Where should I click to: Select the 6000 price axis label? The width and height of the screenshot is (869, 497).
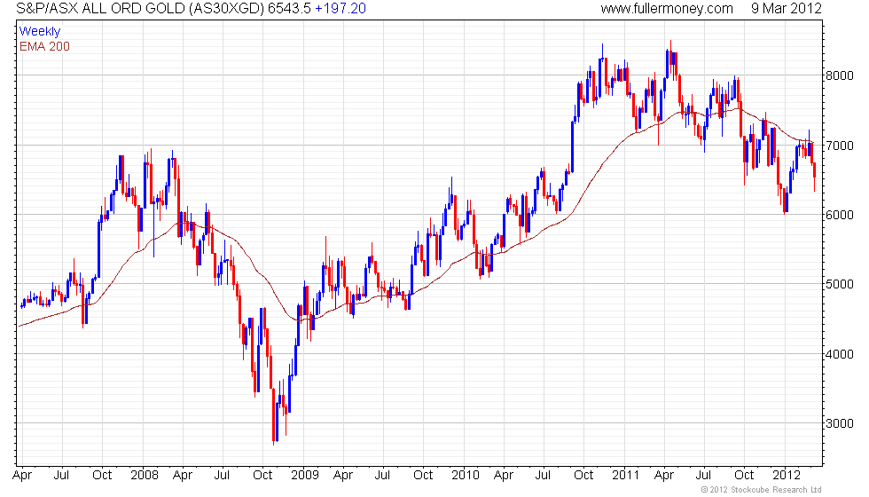[x=839, y=215]
